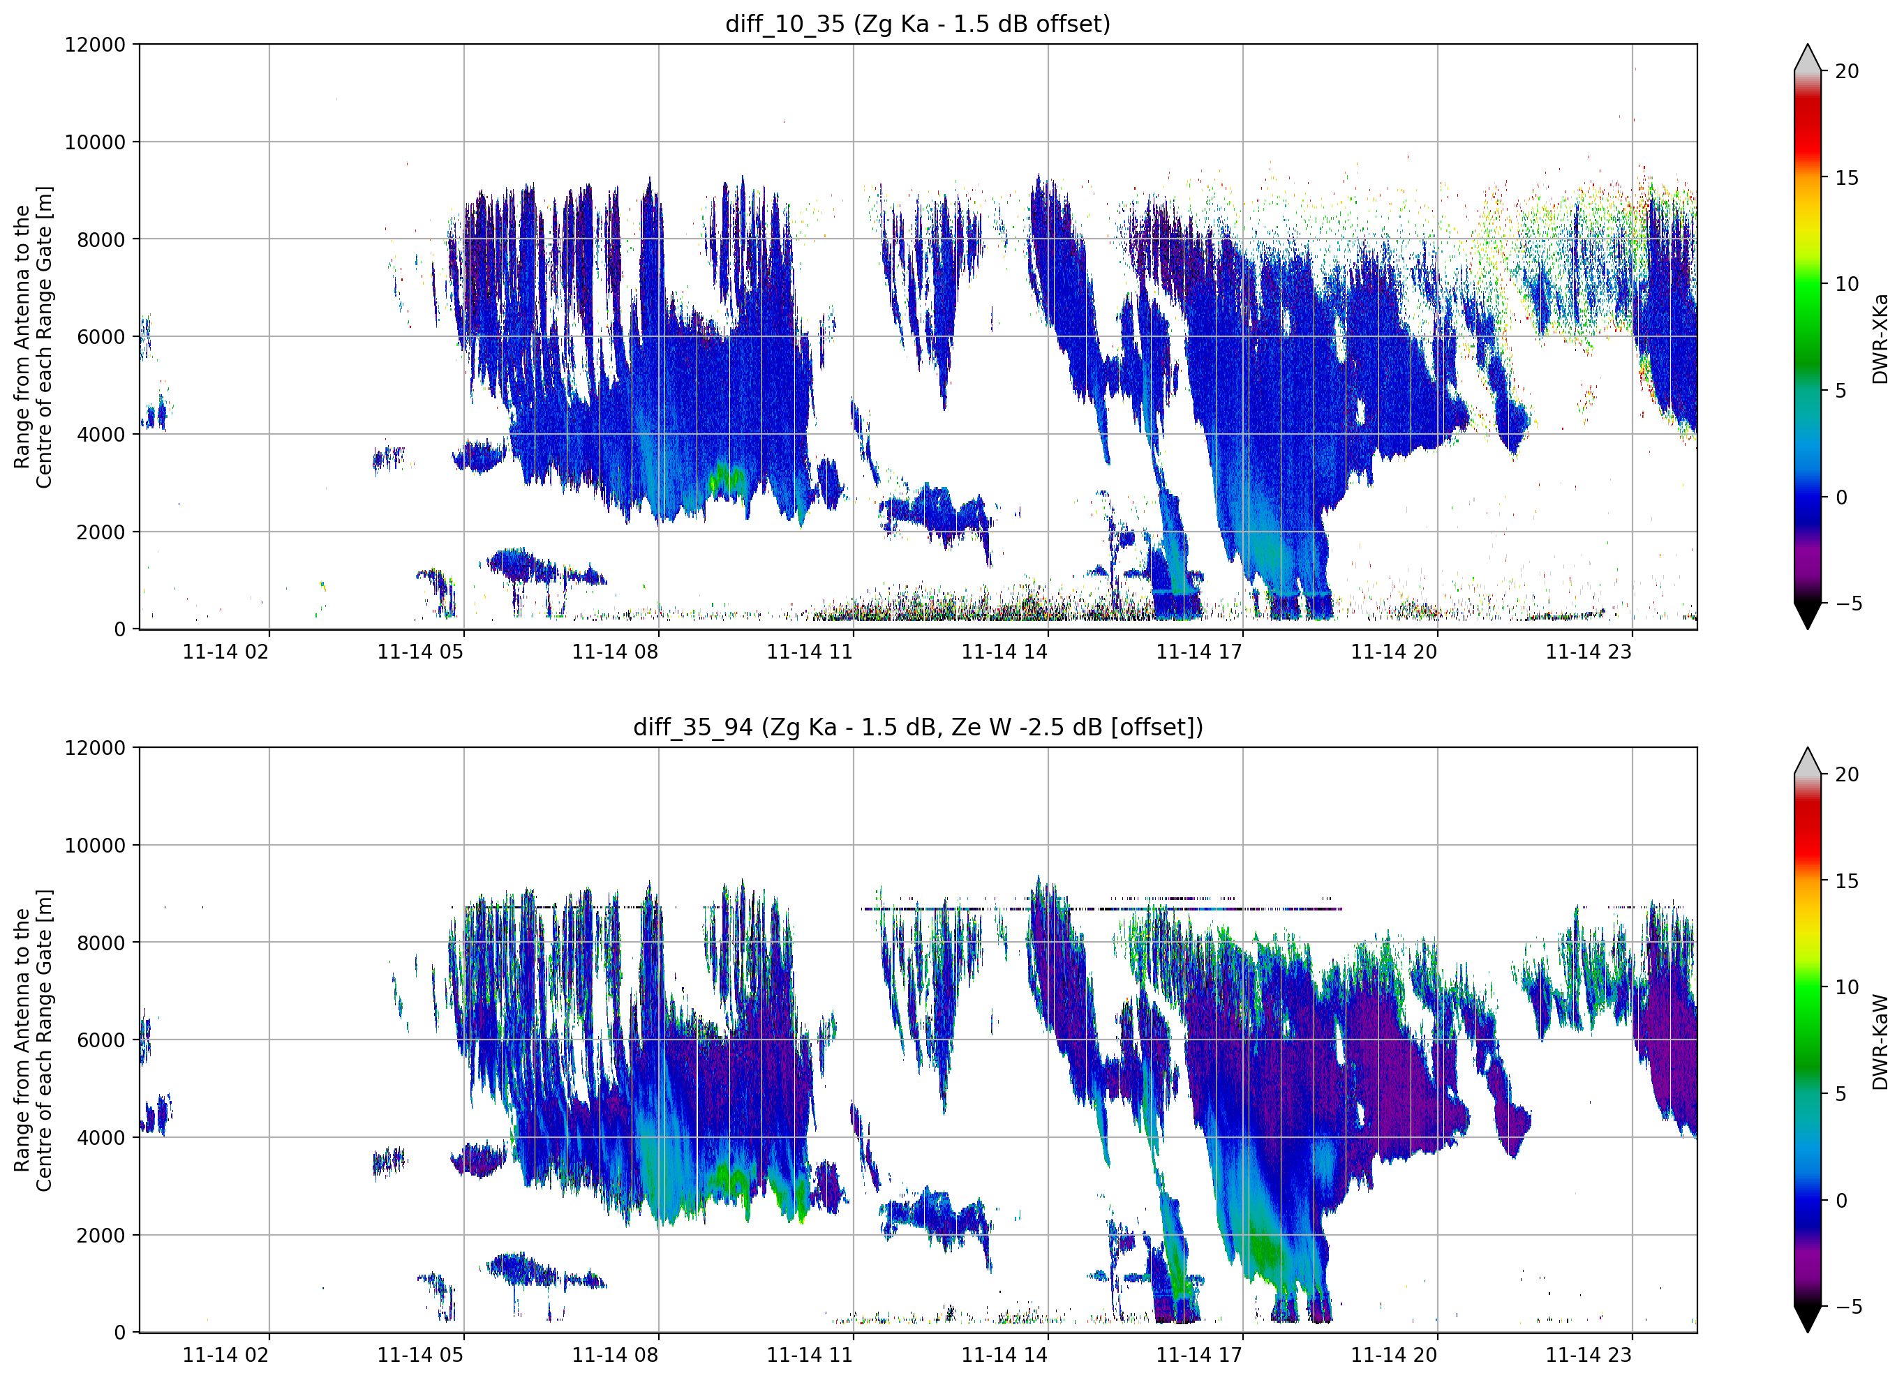Click the 20 tick on the DWR-XKa colorbar
1904x1380 pixels.
pyautogui.click(x=1847, y=71)
